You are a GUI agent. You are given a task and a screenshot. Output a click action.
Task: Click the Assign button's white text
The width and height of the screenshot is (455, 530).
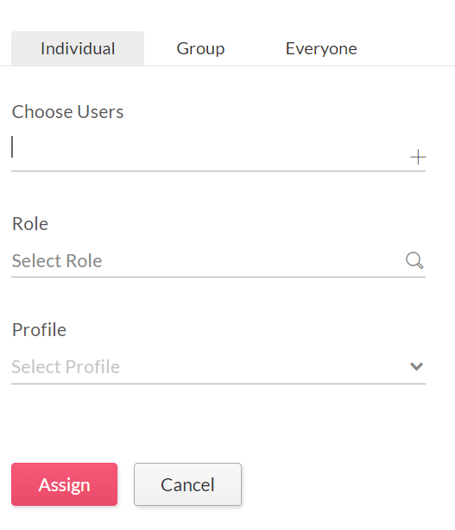(65, 485)
